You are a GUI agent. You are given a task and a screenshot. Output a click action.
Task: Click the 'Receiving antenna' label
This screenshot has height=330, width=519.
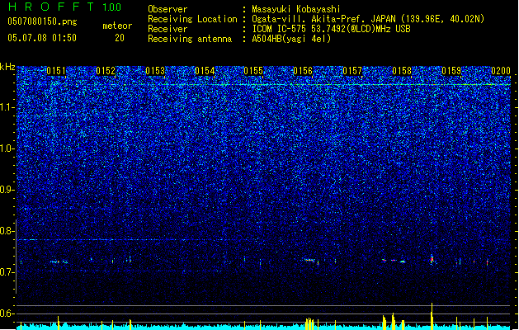[190, 39]
